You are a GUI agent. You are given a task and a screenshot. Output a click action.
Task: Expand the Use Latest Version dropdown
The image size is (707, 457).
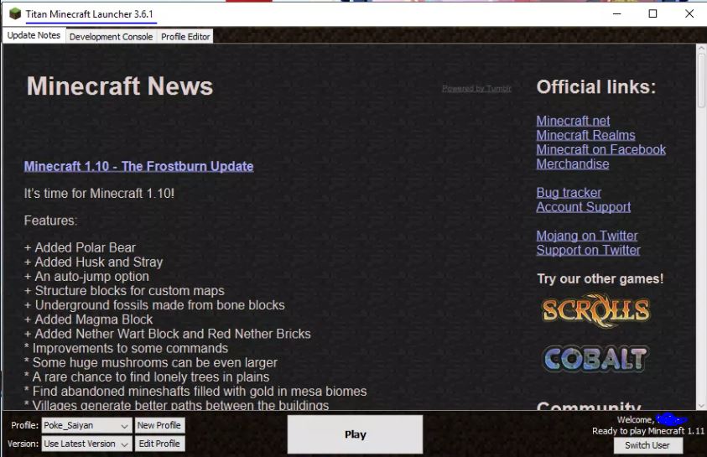click(x=86, y=444)
